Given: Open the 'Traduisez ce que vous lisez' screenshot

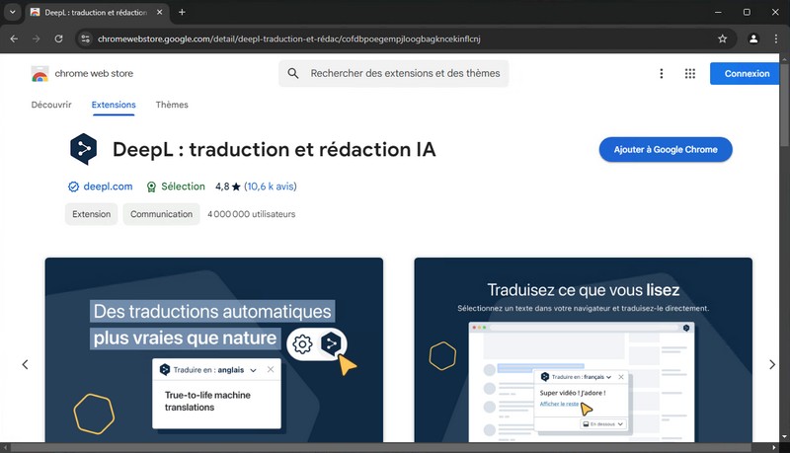Looking at the screenshot, I should [x=583, y=350].
